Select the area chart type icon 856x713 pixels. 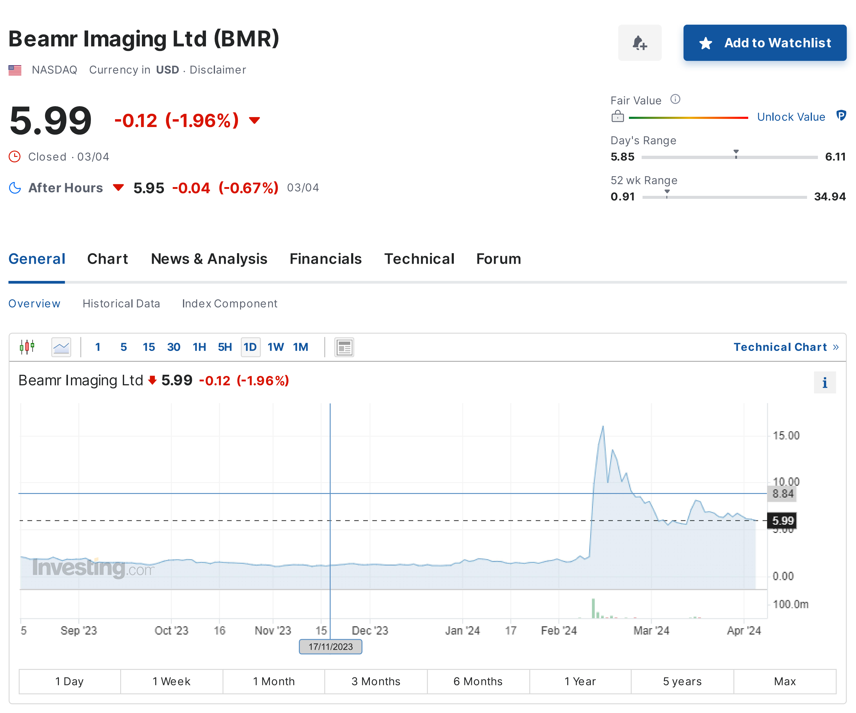click(x=61, y=347)
